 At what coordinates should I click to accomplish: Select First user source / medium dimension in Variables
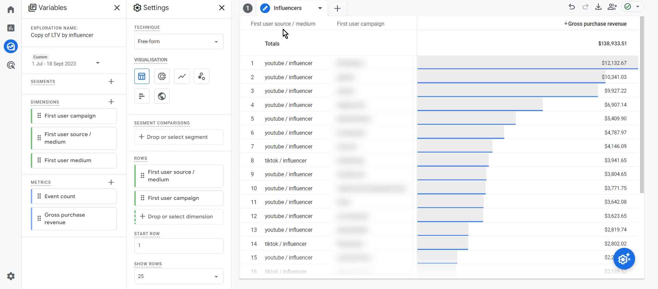[x=74, y=138]
